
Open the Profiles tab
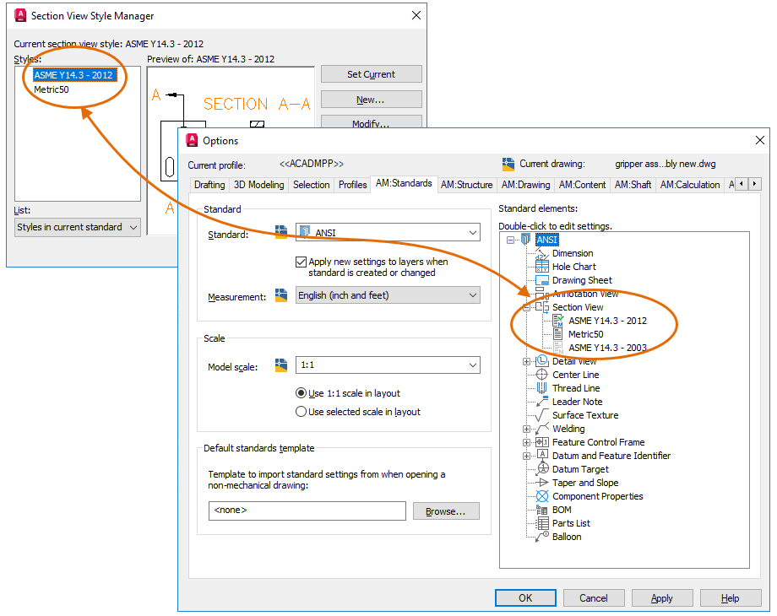coord(352,185)
